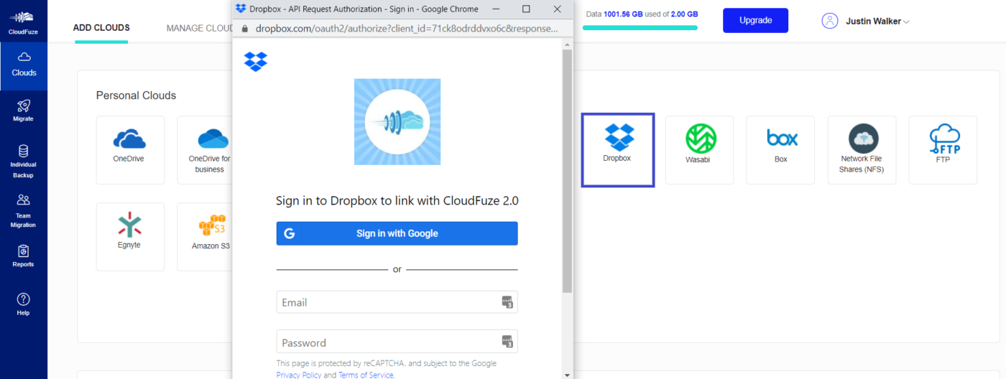Image resolution: width=1006 pixels, height=379 pixels.
Task: Open the Privacy Policy link
Action: (299, 375)
